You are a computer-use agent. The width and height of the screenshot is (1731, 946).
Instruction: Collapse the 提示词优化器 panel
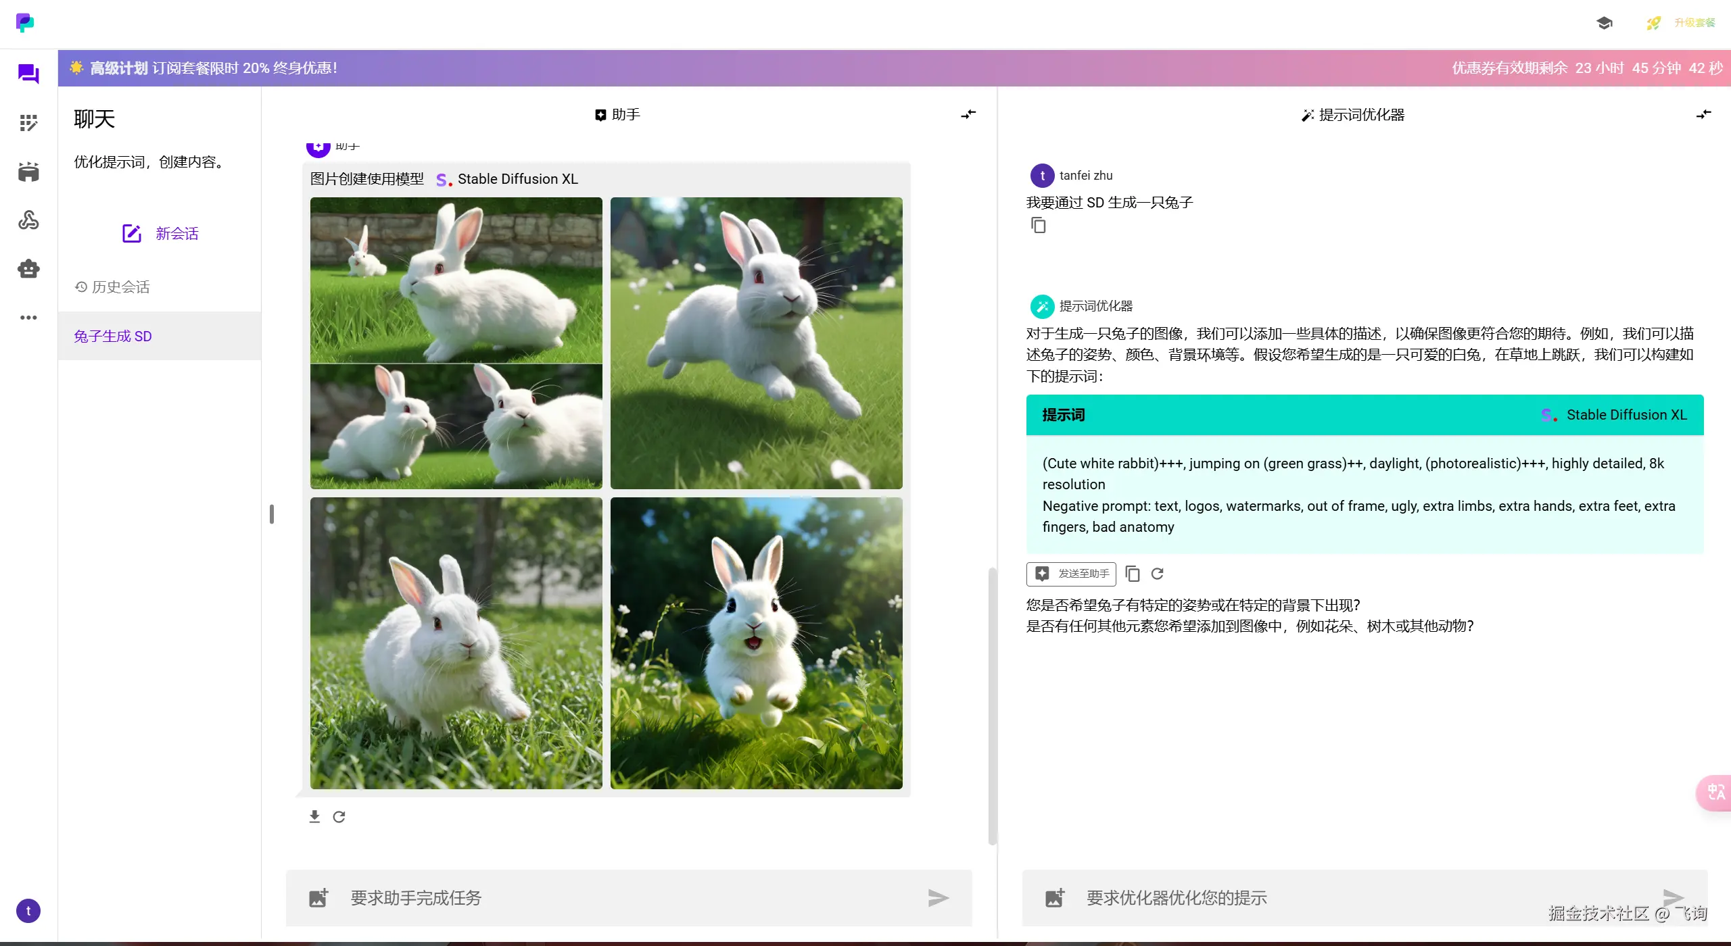tap(1703, 115)
